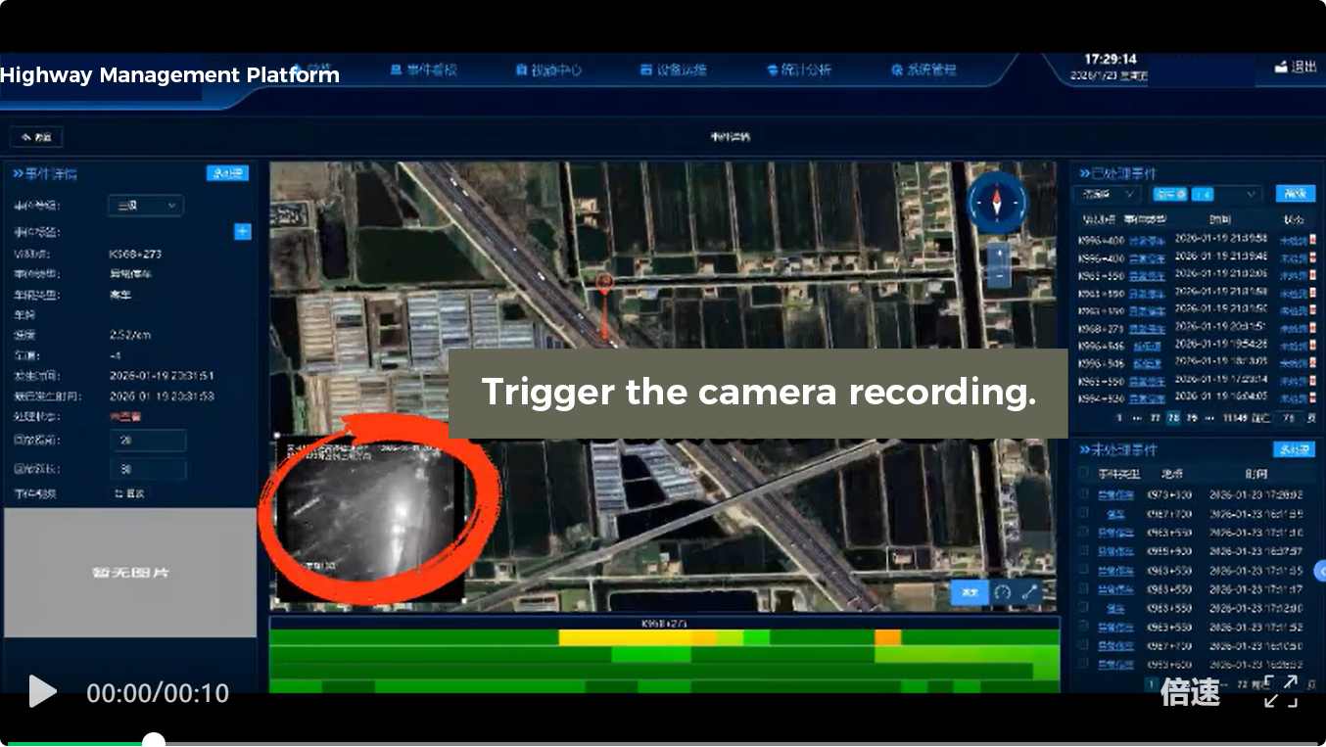Click the red location pin on map
This screenshot has height=747, width=1326.
pyautogui.click(x=605, y=285)
